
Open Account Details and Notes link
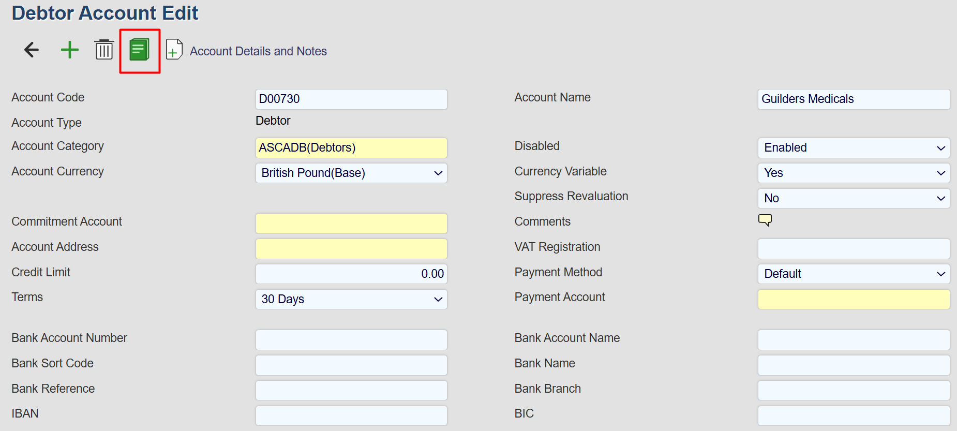258,51
